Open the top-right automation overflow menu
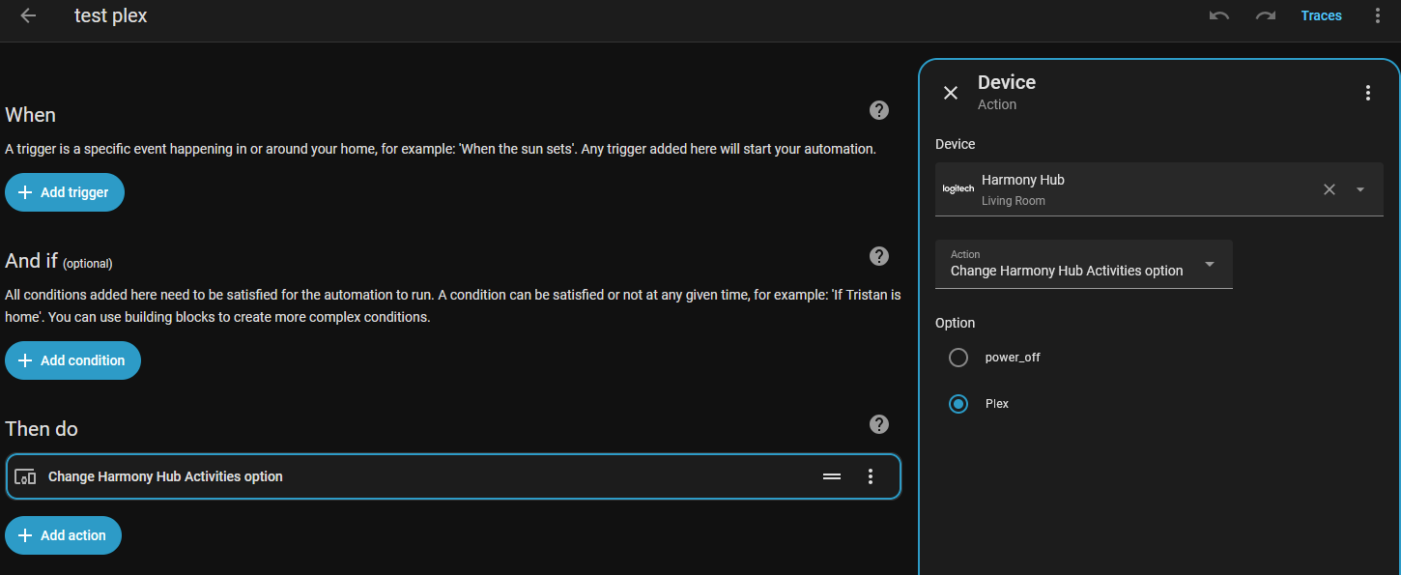 click(x=1378, y=15)
